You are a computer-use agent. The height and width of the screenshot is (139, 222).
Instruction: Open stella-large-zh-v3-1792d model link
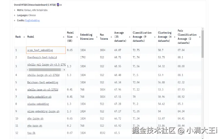(x=43, y=75)
